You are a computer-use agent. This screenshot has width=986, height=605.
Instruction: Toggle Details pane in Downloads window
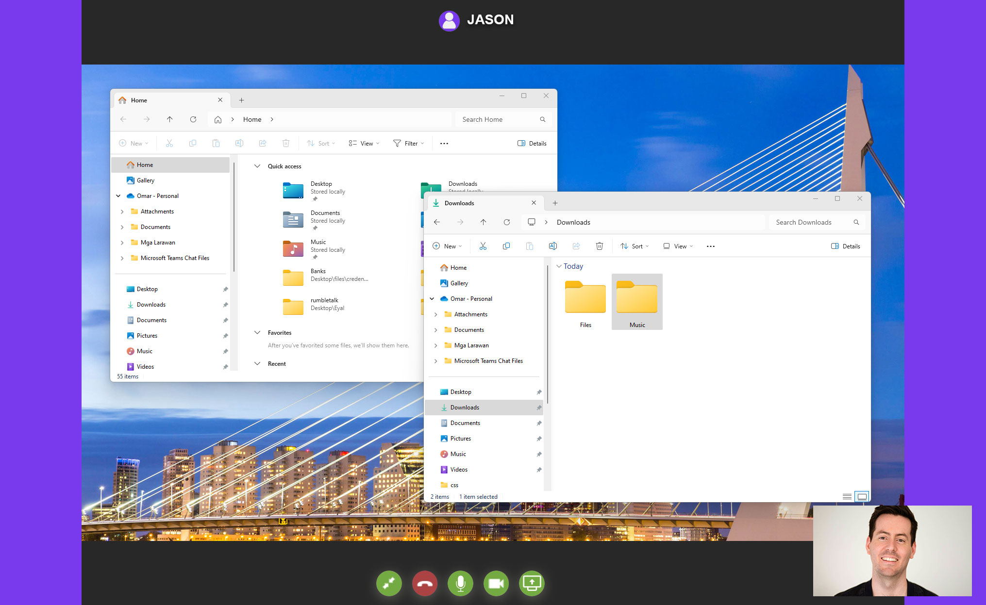(845, 246)
